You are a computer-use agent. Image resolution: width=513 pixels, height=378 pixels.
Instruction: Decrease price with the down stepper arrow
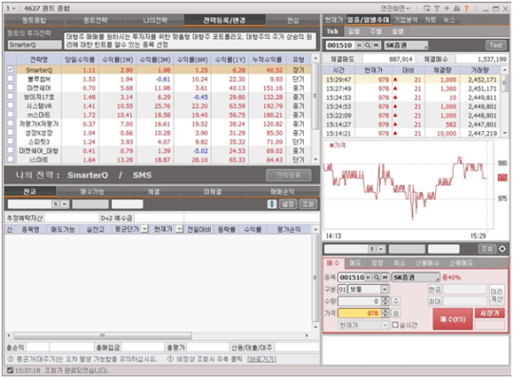coord(386,315)
